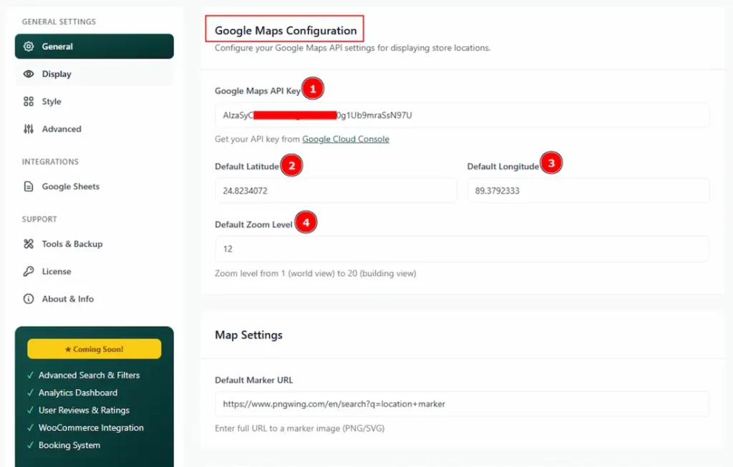Edit the Default Marker URL field
The width and height of the screenshot is (733, 467).
(x=462, y=404)
